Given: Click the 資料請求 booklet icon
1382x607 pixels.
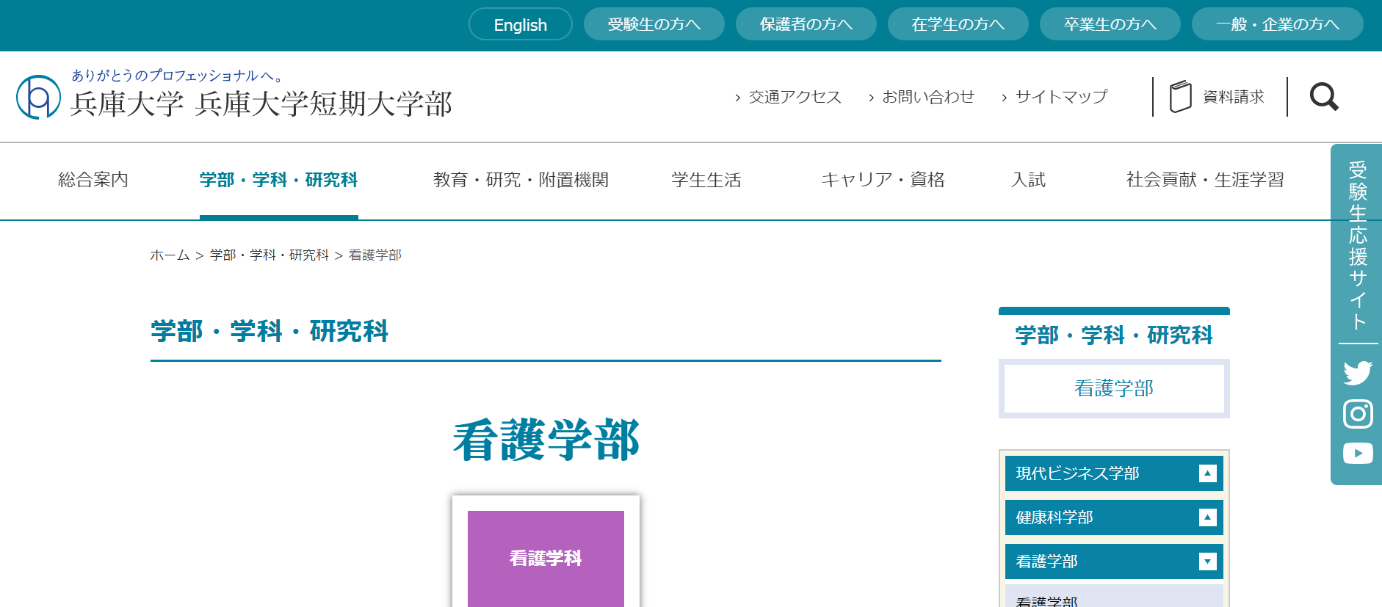Looking at the screenshot, I should (1180, 96).
